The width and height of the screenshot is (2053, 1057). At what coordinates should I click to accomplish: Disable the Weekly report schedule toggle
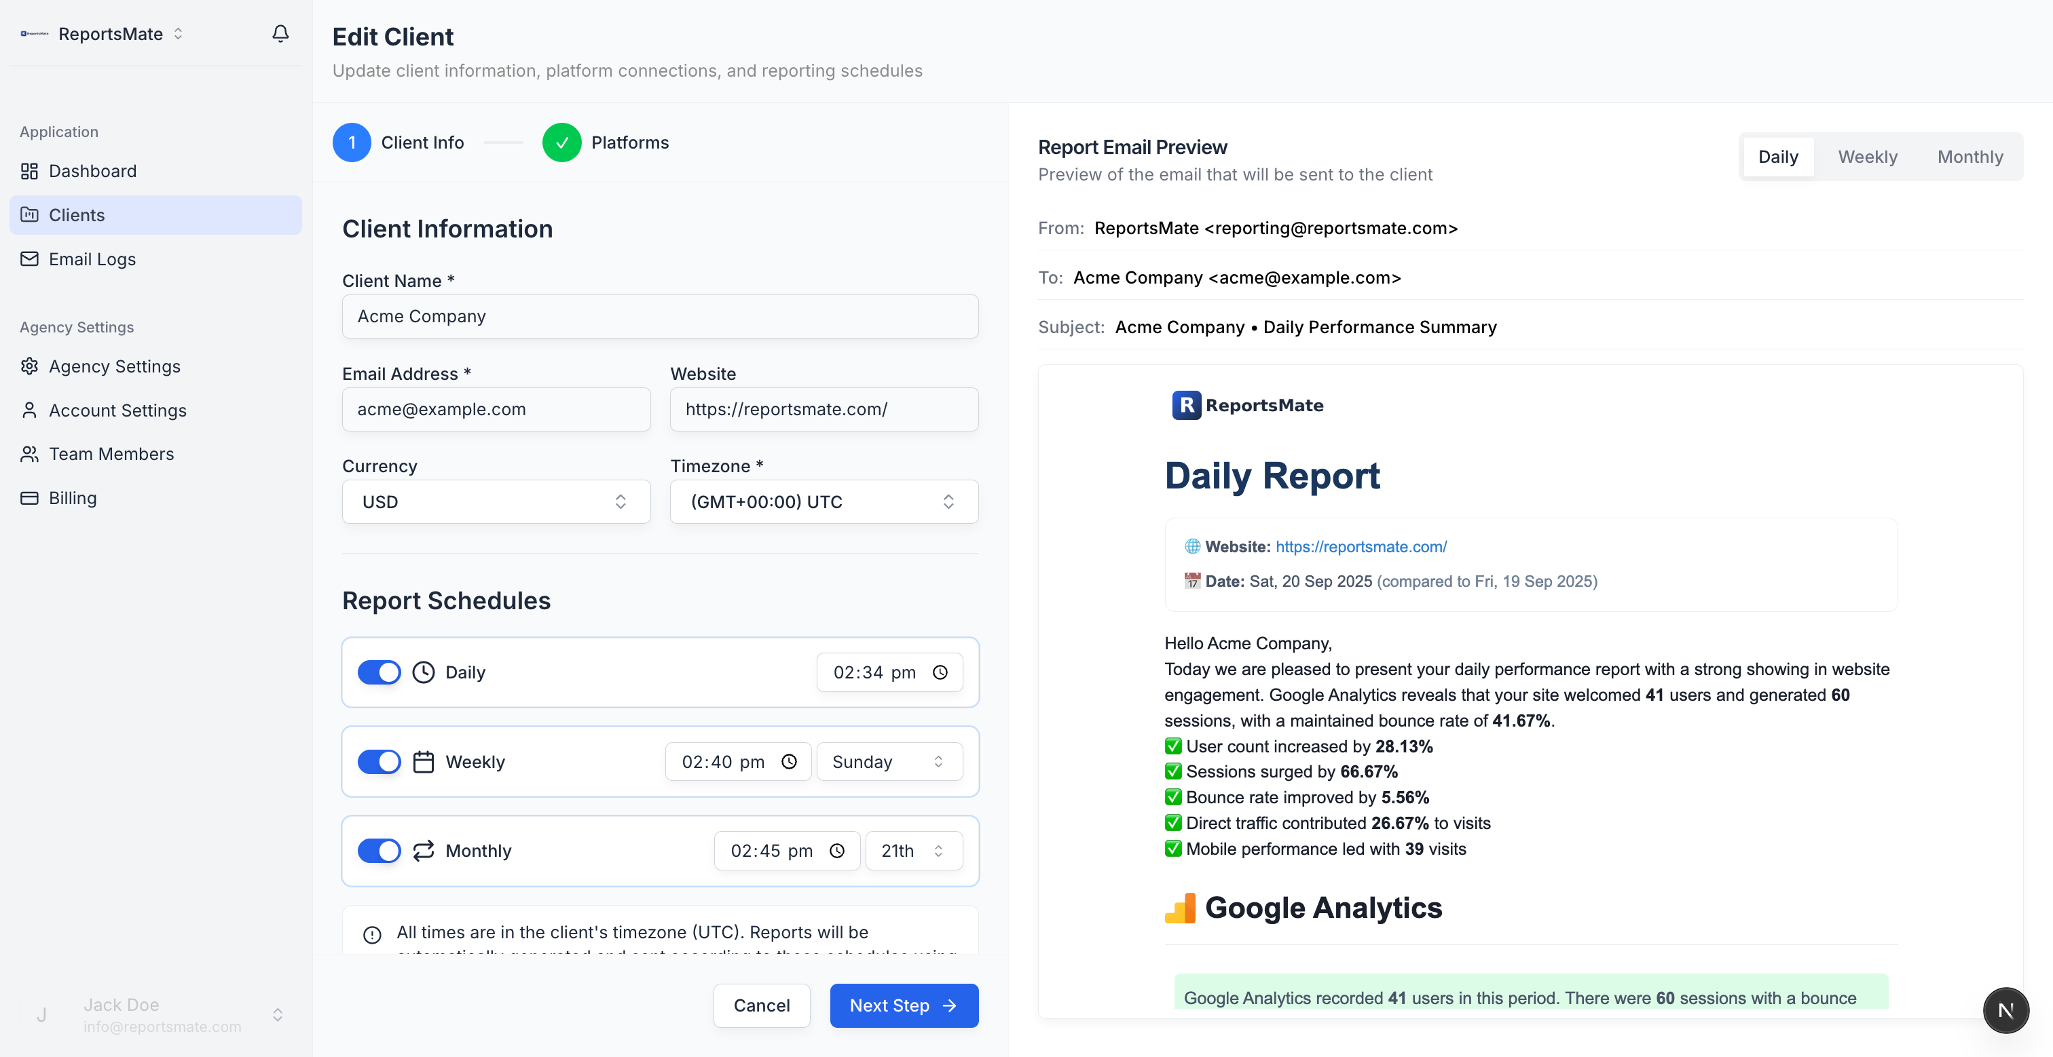[380, 761]
